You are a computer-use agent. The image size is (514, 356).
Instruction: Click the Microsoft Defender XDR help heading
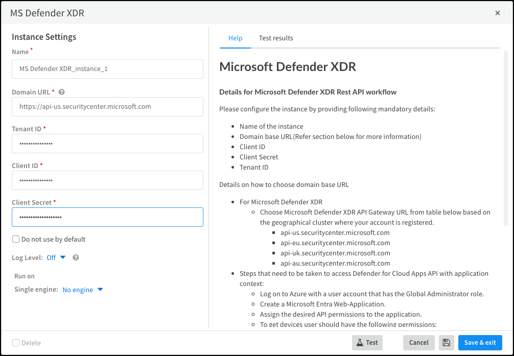click(287, 67)
